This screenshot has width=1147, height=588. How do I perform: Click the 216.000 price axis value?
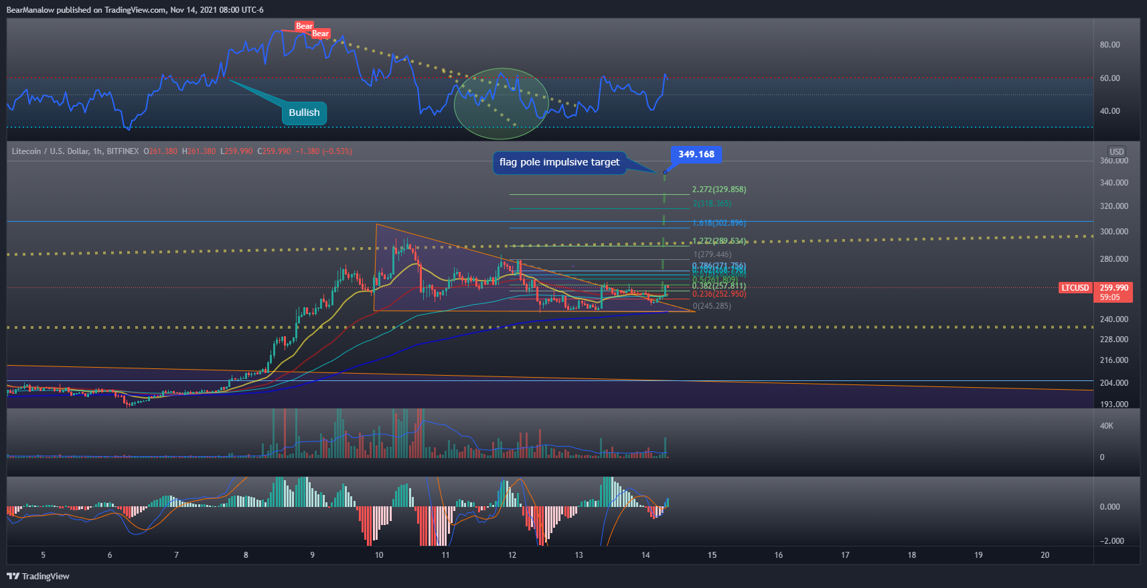1114,360
